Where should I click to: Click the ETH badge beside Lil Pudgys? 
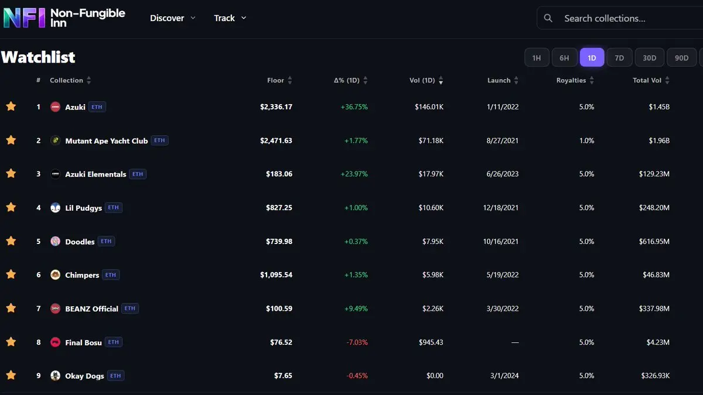tap(114, 208)
